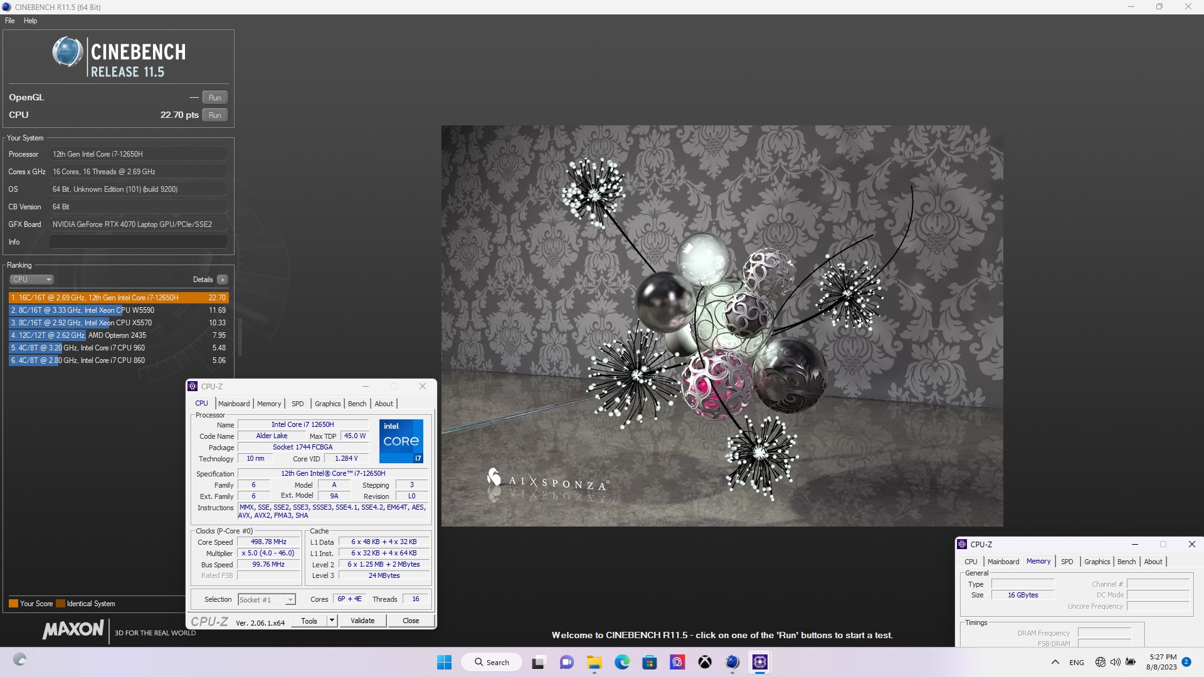
Task: Switch to About tab in front CPU-Z
Action: 384,404
